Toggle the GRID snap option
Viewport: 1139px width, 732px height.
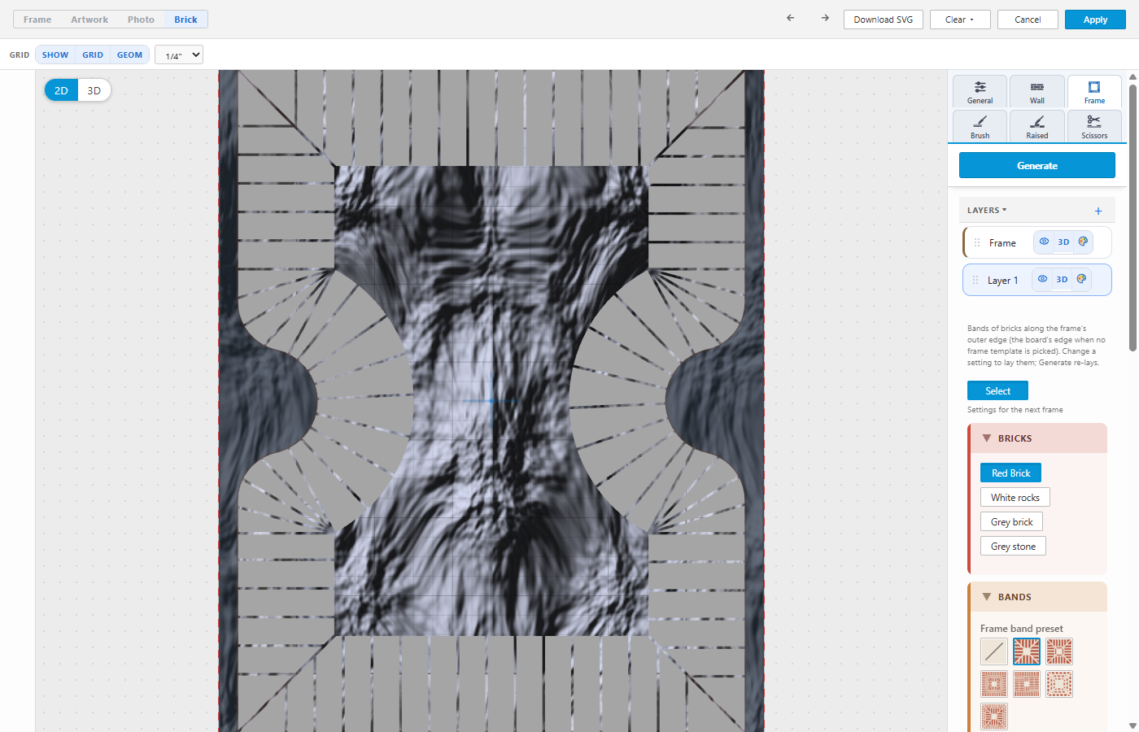tap(93, 54)
